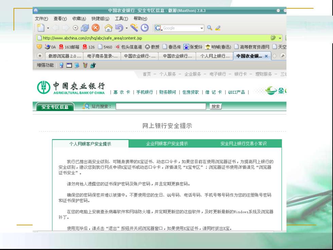Screen dimensions: 333x250
Task: Click the greyed Back arrow
Action: [56, 28]
